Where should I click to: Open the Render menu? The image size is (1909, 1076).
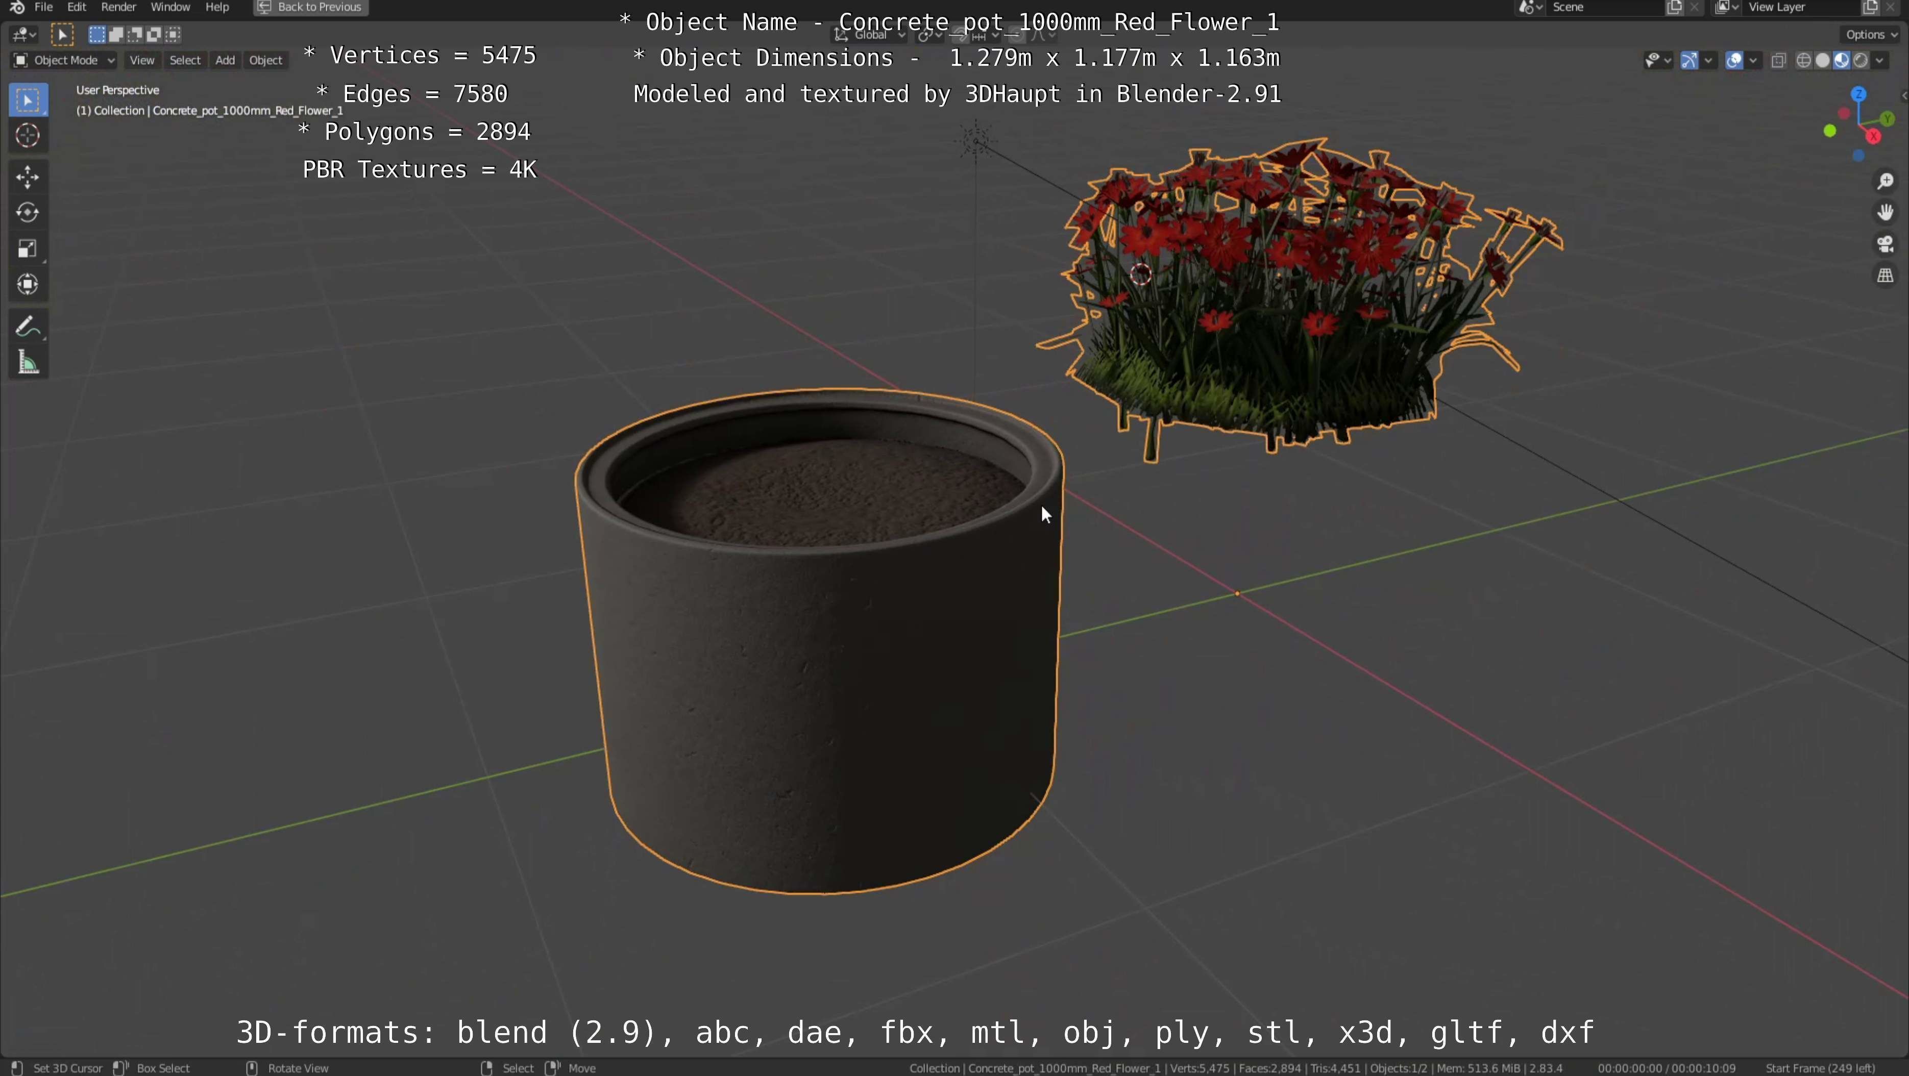(x=118, y=8)
